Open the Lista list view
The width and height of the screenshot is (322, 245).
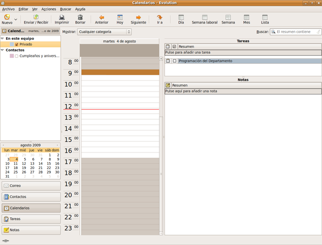pos(265,17)
